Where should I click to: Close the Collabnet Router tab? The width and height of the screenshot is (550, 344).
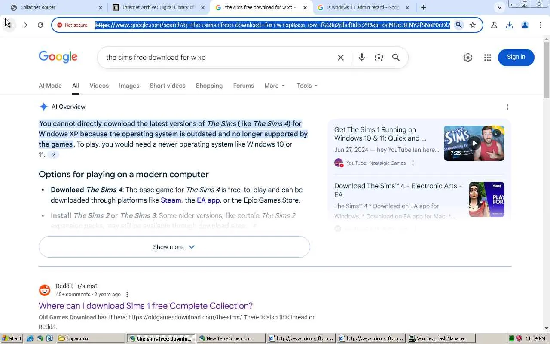[101, 7]
